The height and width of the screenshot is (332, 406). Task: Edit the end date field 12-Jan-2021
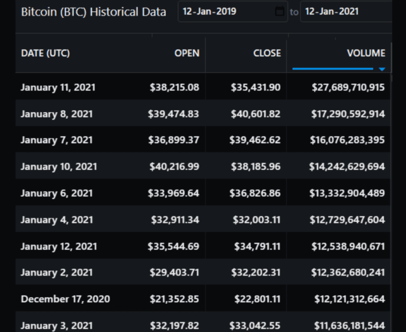coord(346,11)
